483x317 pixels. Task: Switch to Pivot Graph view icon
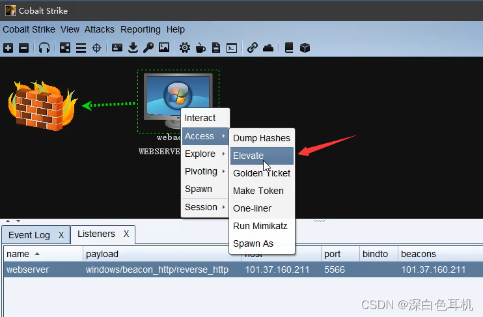65,48
